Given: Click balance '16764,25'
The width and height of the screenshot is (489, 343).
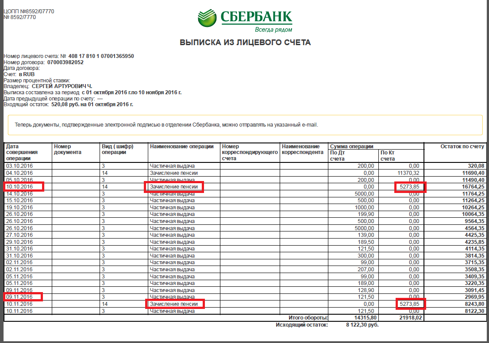Looking at the screenshot, I should coord(473,186).
